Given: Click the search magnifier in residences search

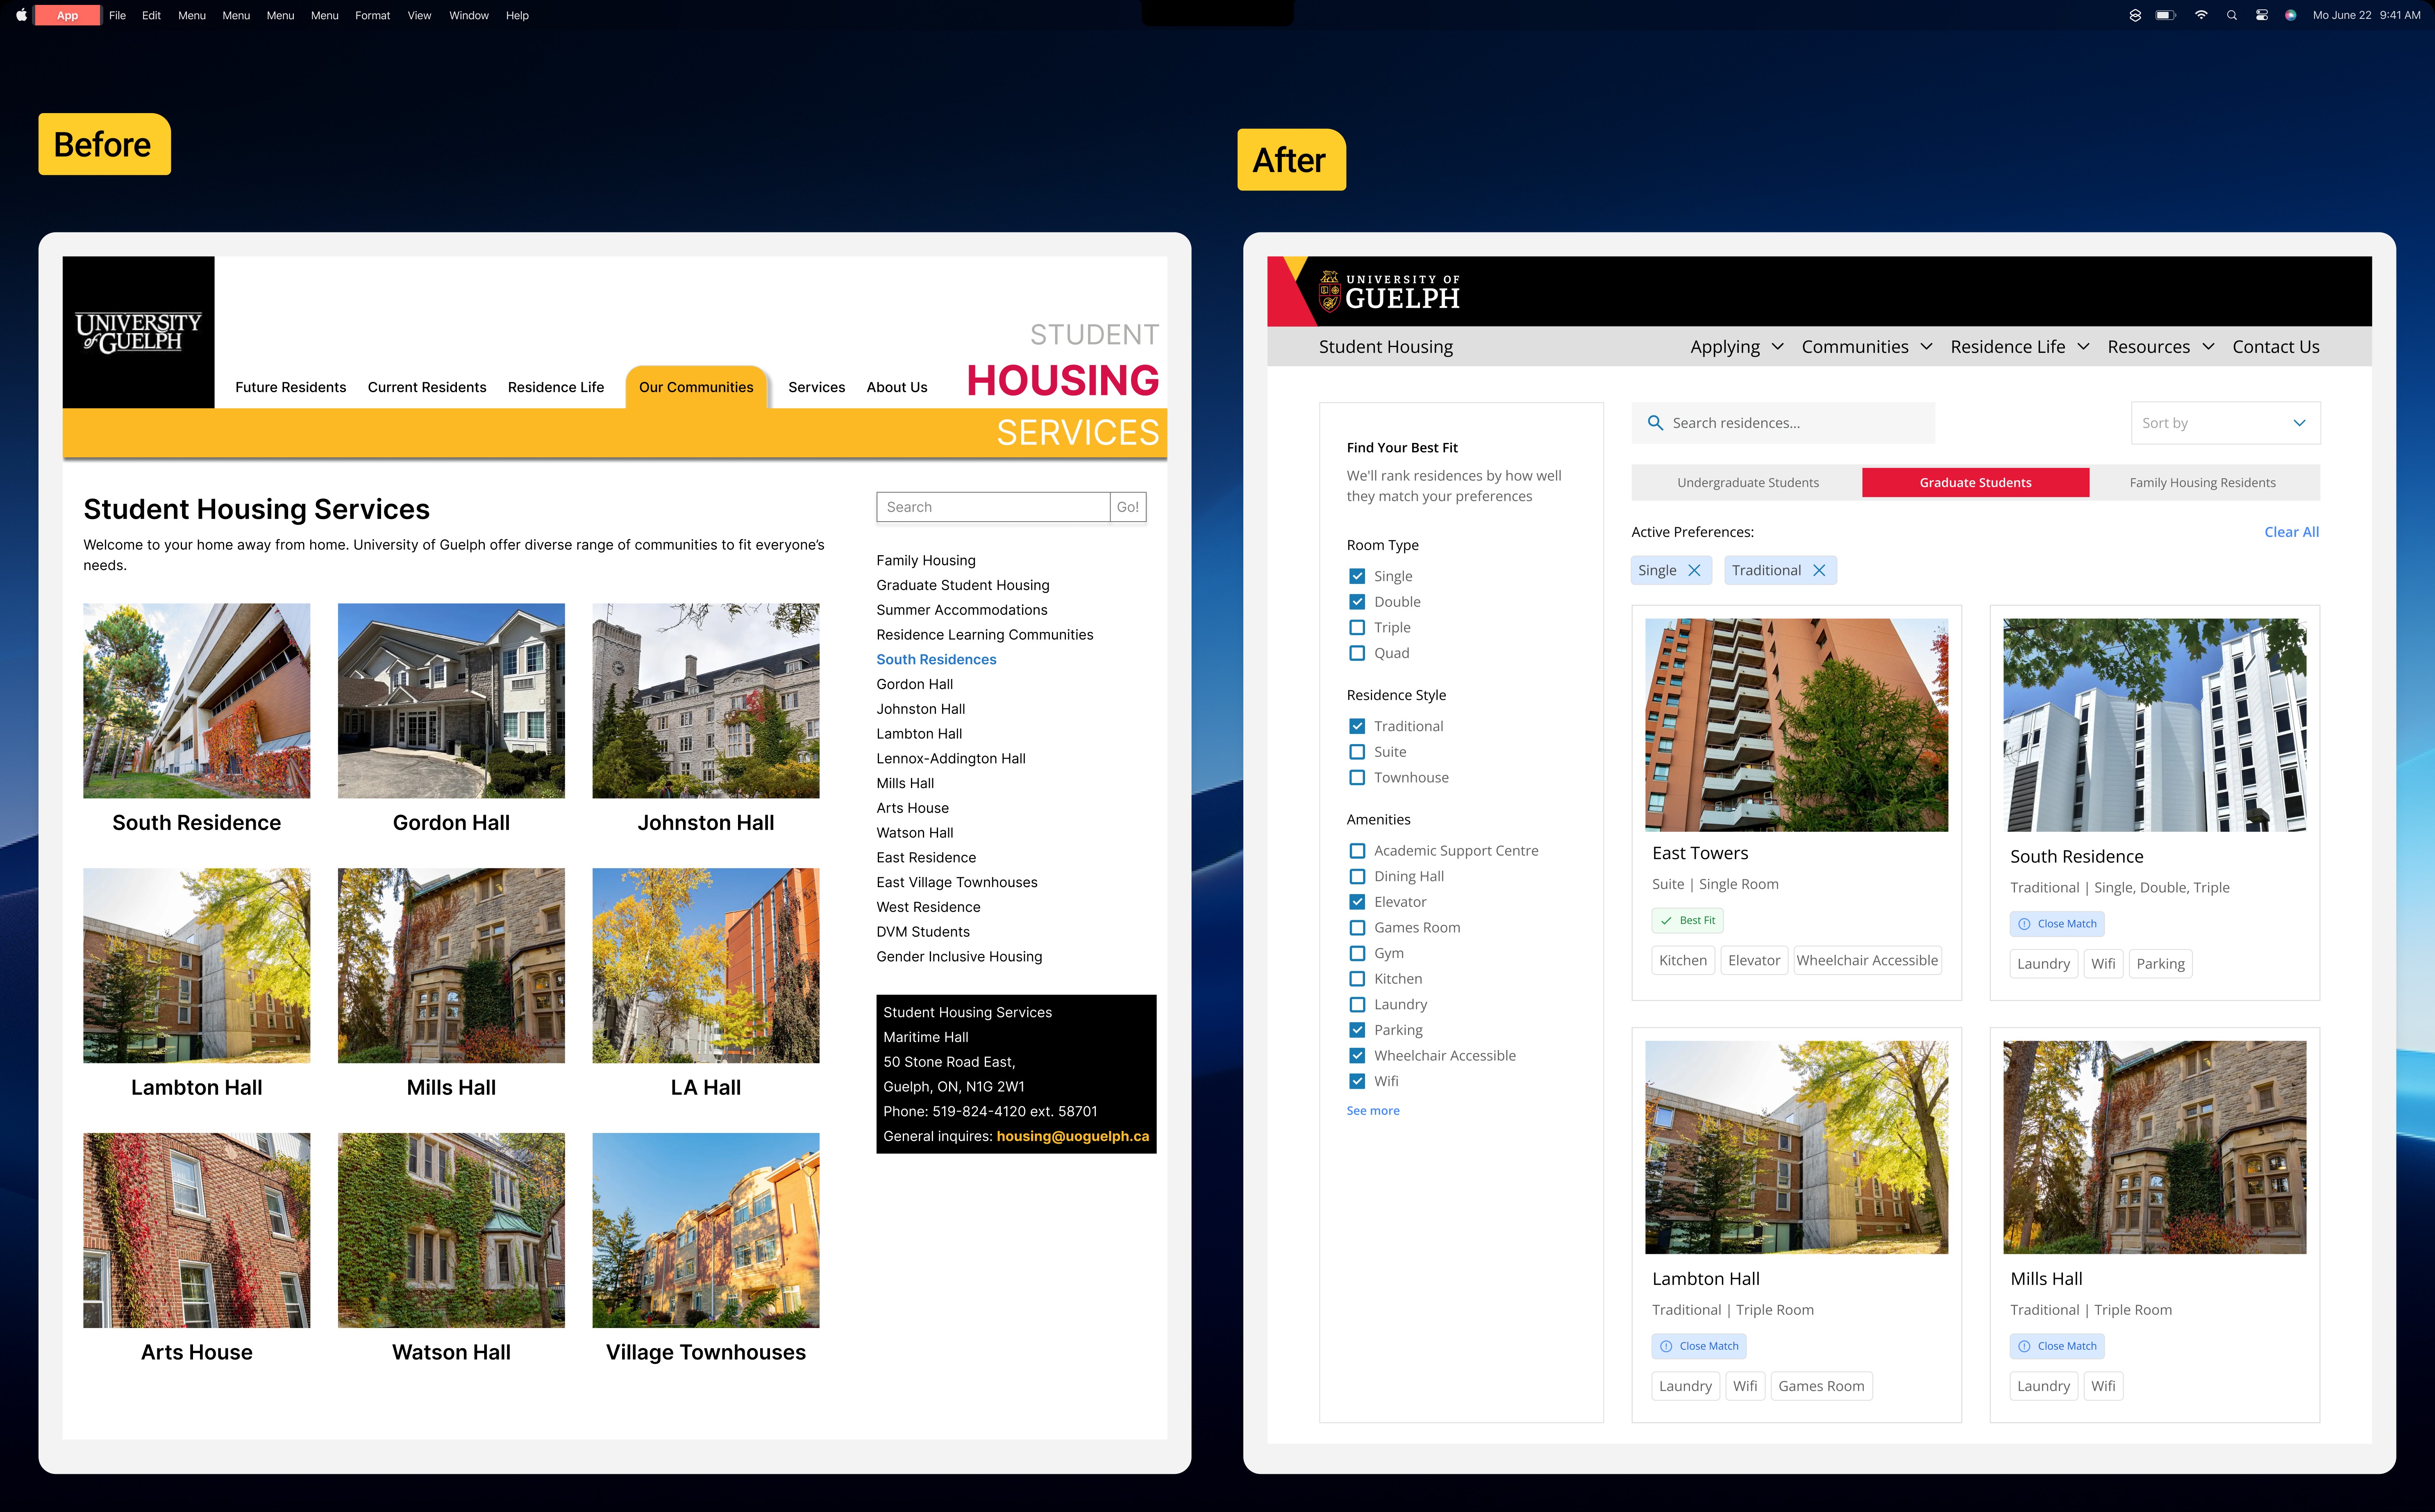Looking at the screenshot, I should coord(1655,423).
